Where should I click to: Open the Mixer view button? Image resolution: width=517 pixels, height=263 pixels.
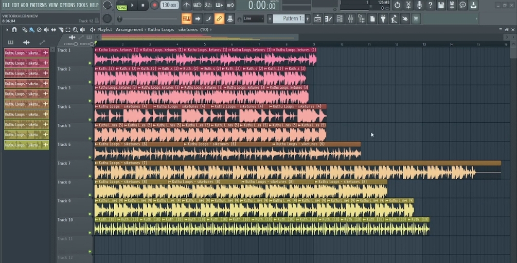click(x=350, y=19)
